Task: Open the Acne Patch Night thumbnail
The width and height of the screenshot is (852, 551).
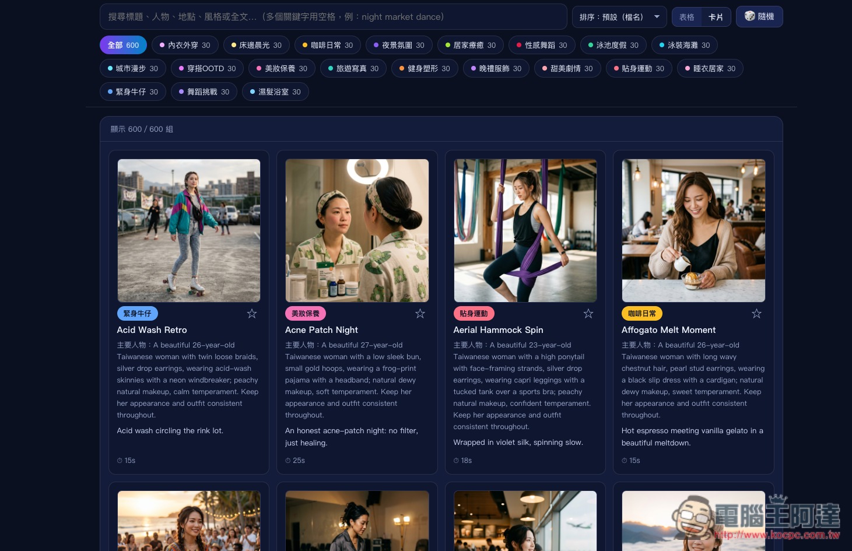Action: pos(357,230)
